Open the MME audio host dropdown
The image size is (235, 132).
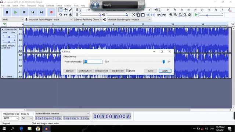(x=13, y=19)
